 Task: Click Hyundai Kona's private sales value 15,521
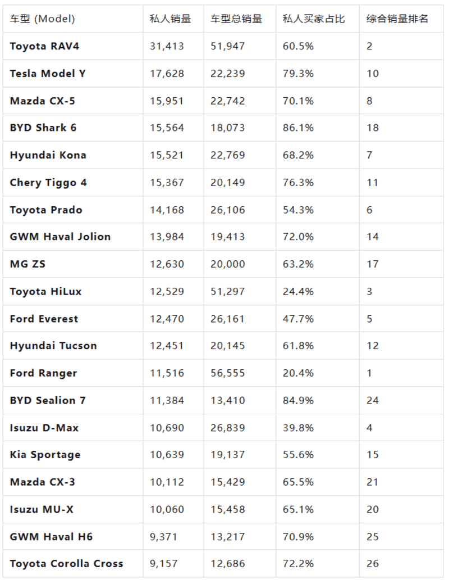tap(167, 155)
